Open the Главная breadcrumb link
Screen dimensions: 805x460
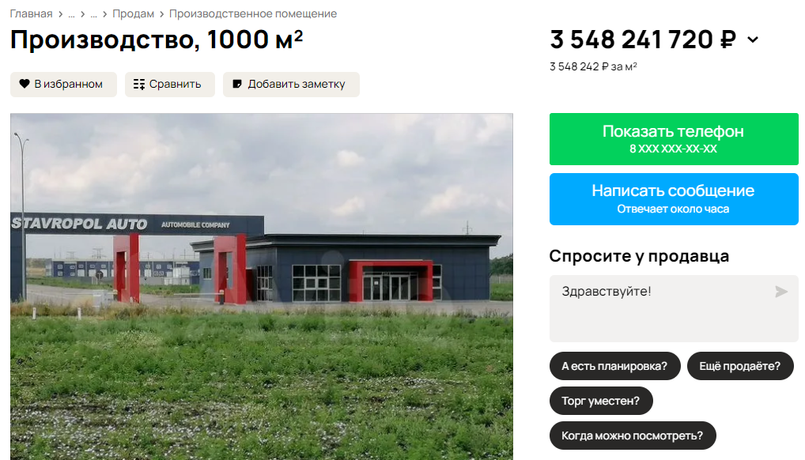pos(32,14)
